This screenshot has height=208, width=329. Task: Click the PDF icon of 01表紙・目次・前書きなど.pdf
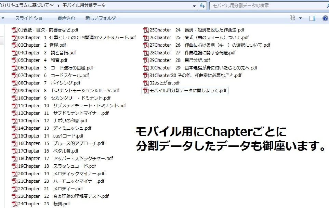coord(14,30)
